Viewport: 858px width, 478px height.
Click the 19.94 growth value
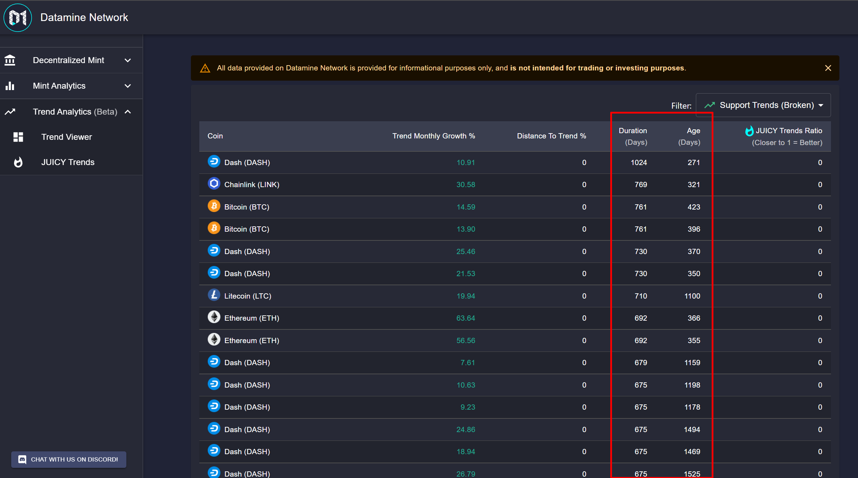(466, 296)
